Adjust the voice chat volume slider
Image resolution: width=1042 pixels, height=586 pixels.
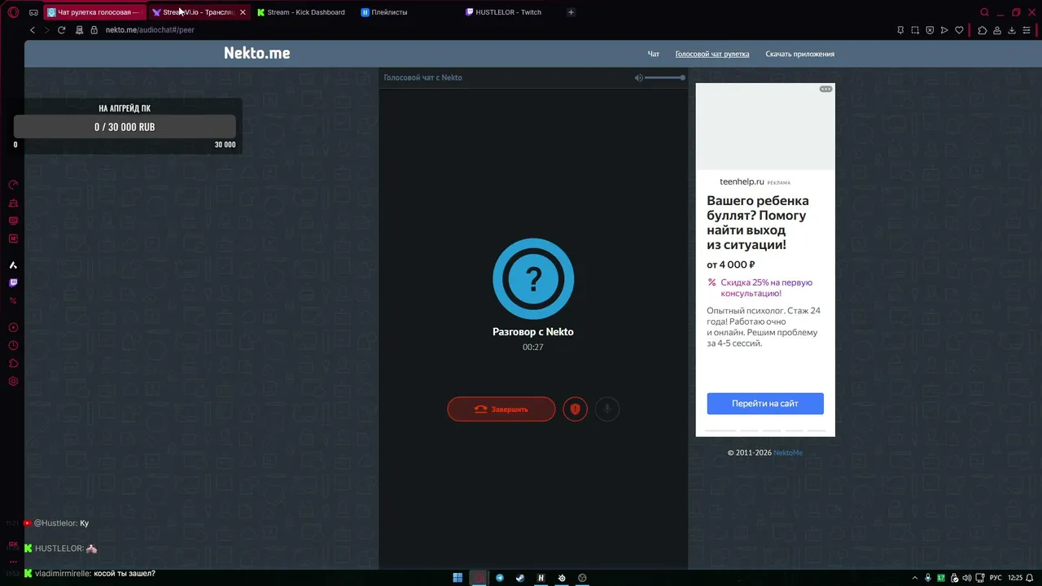point(665,77)
